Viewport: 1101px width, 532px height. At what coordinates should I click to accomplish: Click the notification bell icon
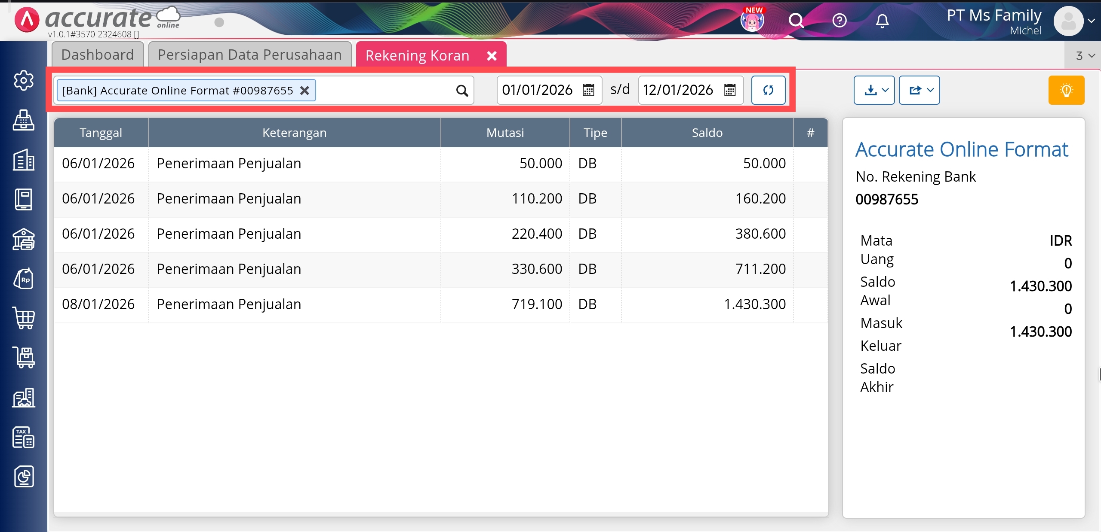tap(882, 20)
